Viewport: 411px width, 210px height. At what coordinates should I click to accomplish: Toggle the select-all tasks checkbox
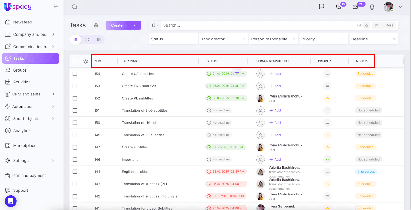75,61
